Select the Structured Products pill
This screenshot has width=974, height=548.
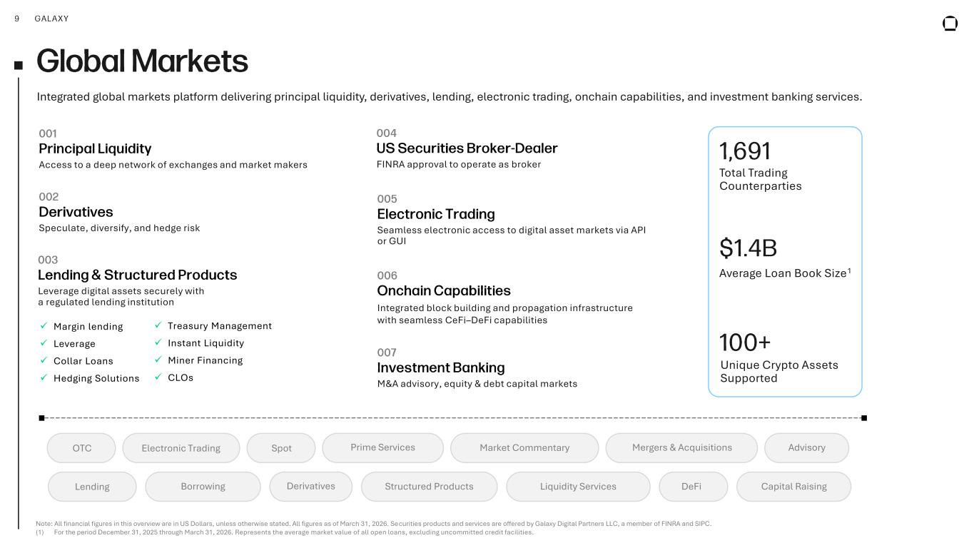tap(429, 486)
